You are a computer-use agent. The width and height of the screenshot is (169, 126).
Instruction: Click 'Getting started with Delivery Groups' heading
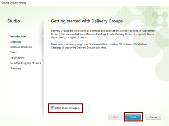pyautogui.click(x=87, y=21)
